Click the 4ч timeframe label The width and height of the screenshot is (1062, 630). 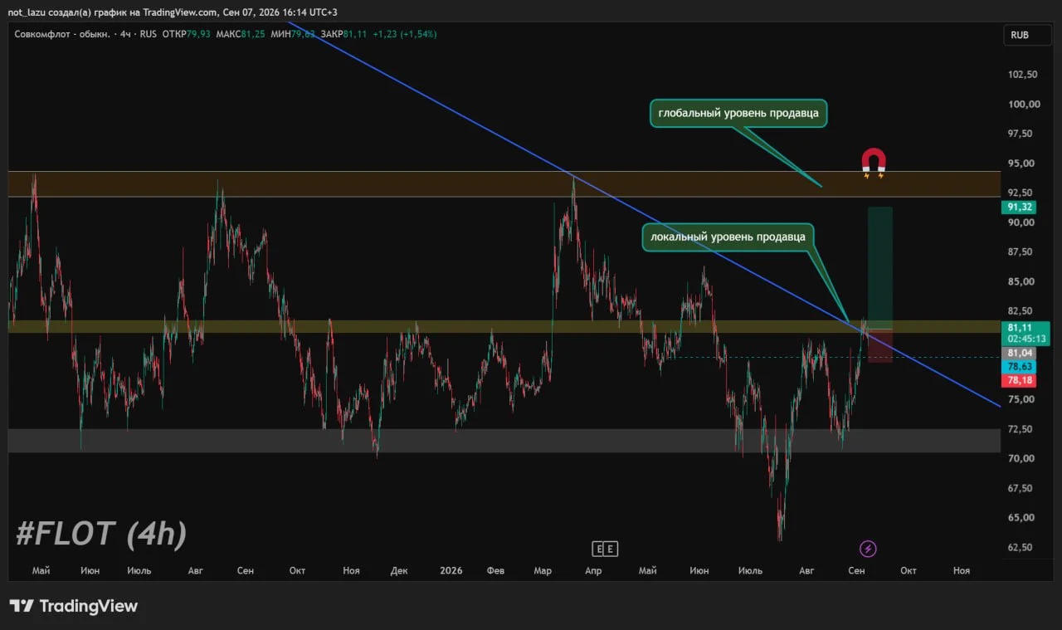point(126,34)
